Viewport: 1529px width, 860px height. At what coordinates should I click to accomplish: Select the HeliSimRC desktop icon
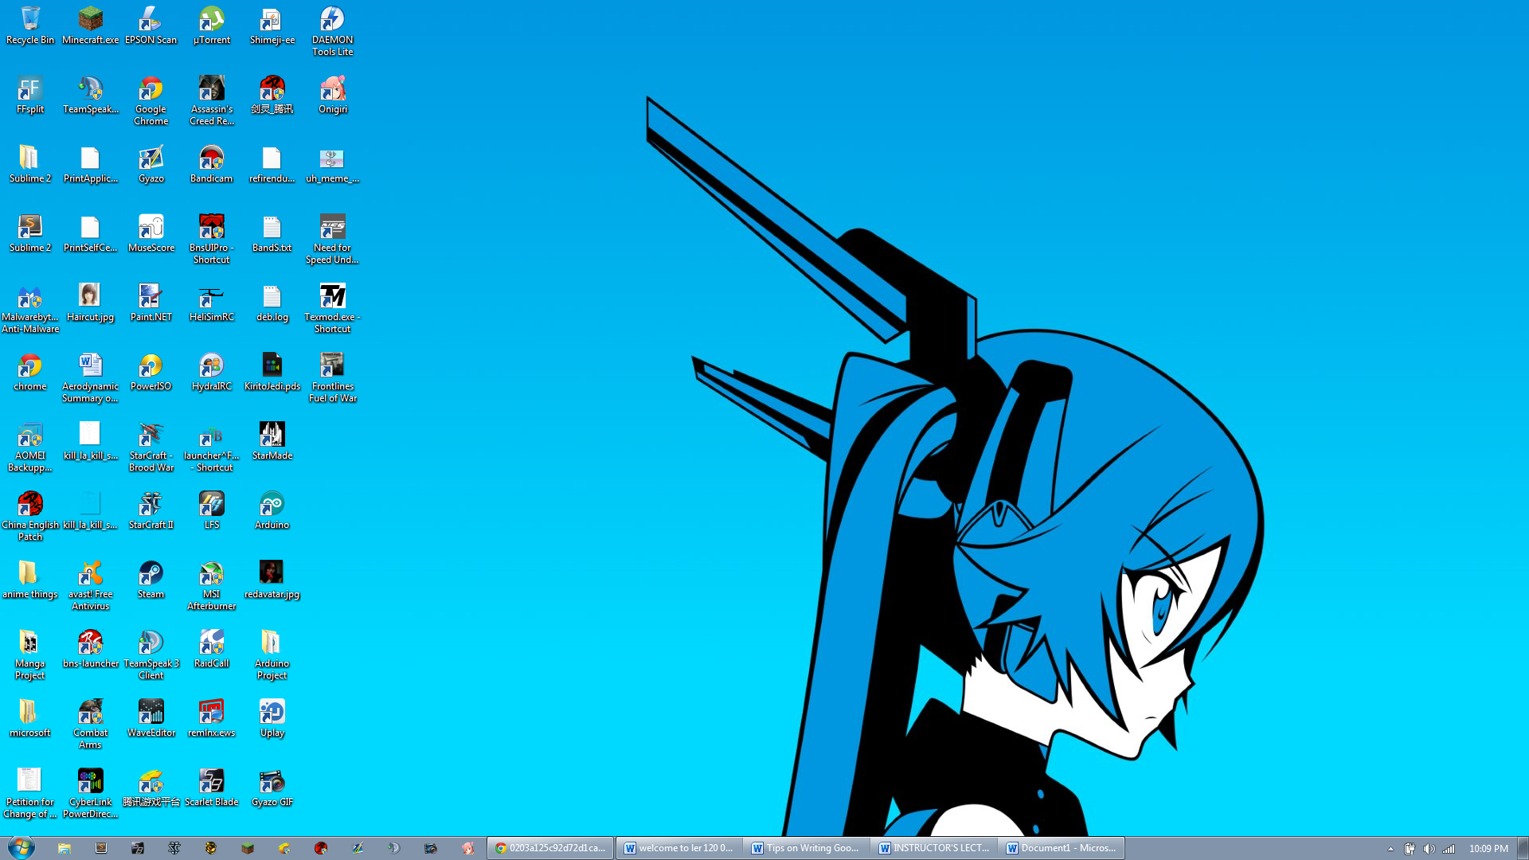211,303
